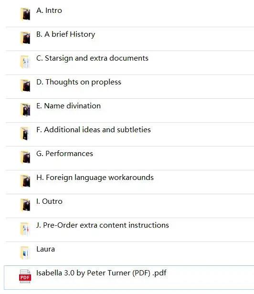The height and width of the screenshot is (294, 254).
Task: Open the folder icon for A. Intro
Action: click(25, 14)
